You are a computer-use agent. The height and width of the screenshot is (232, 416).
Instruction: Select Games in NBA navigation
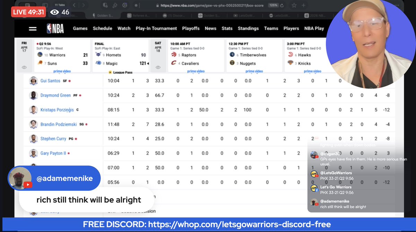click(80, 28)
